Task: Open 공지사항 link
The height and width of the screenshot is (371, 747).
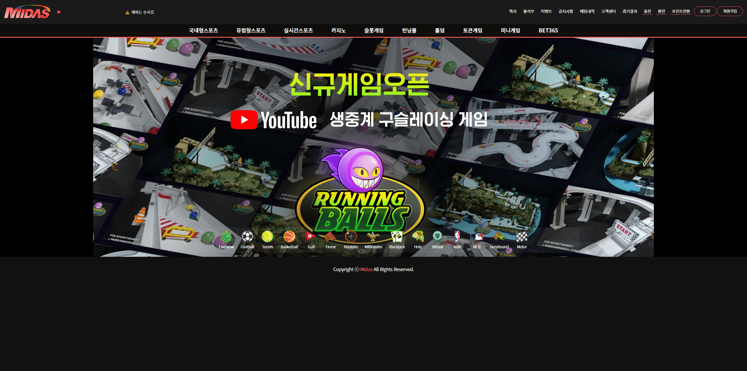Action: [x=566, y=11]
